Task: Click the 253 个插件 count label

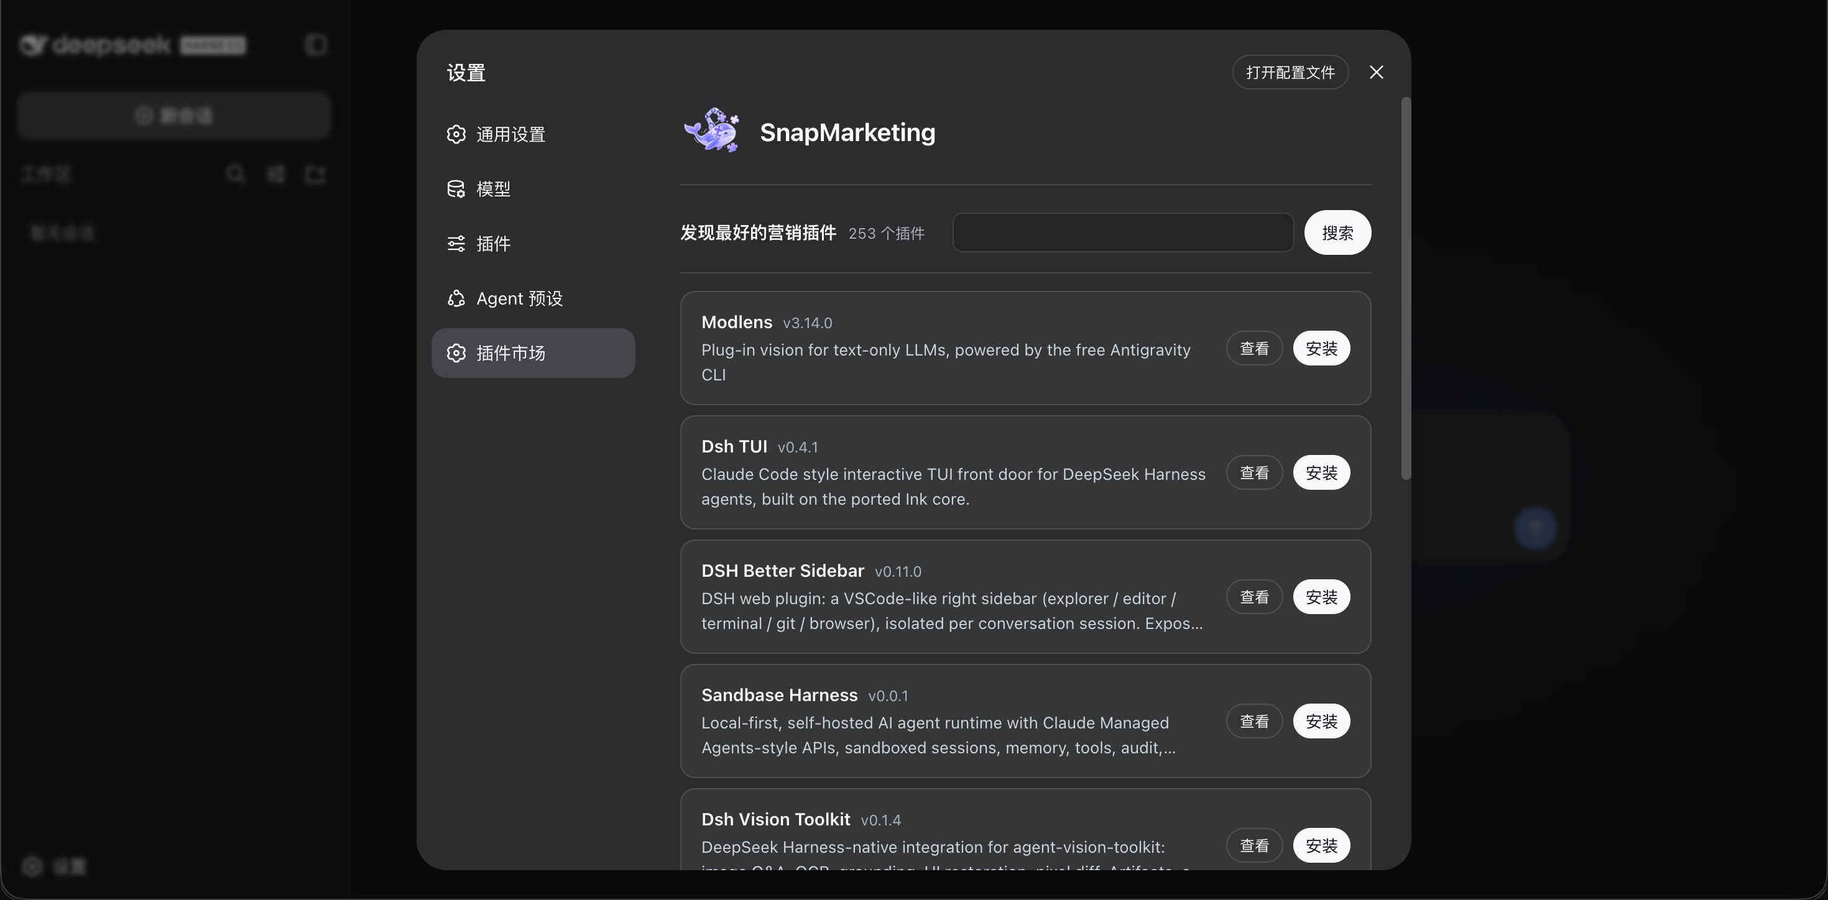Action: [886, 233]
